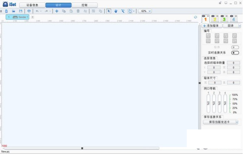Click the horizontal scrollbar below canvas
The height and width of the screenshot is (155, 246).
point(82,148)
